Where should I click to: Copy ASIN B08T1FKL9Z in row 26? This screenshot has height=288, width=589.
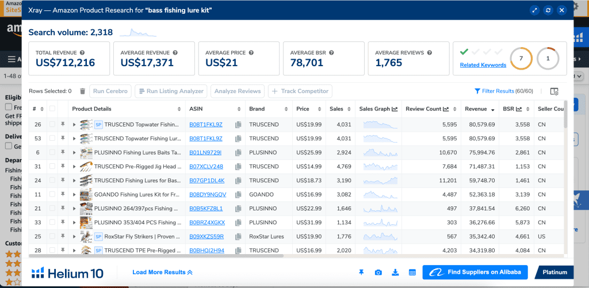(238, 124)
